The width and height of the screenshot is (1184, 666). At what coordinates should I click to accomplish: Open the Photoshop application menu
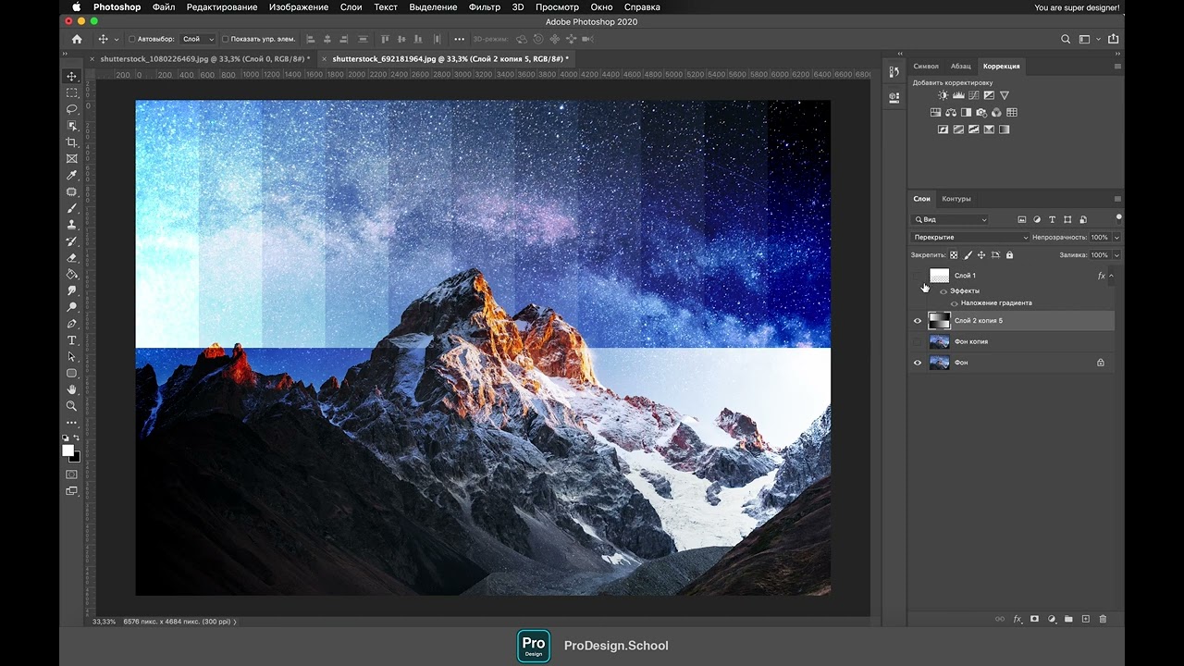click(117, 7)
